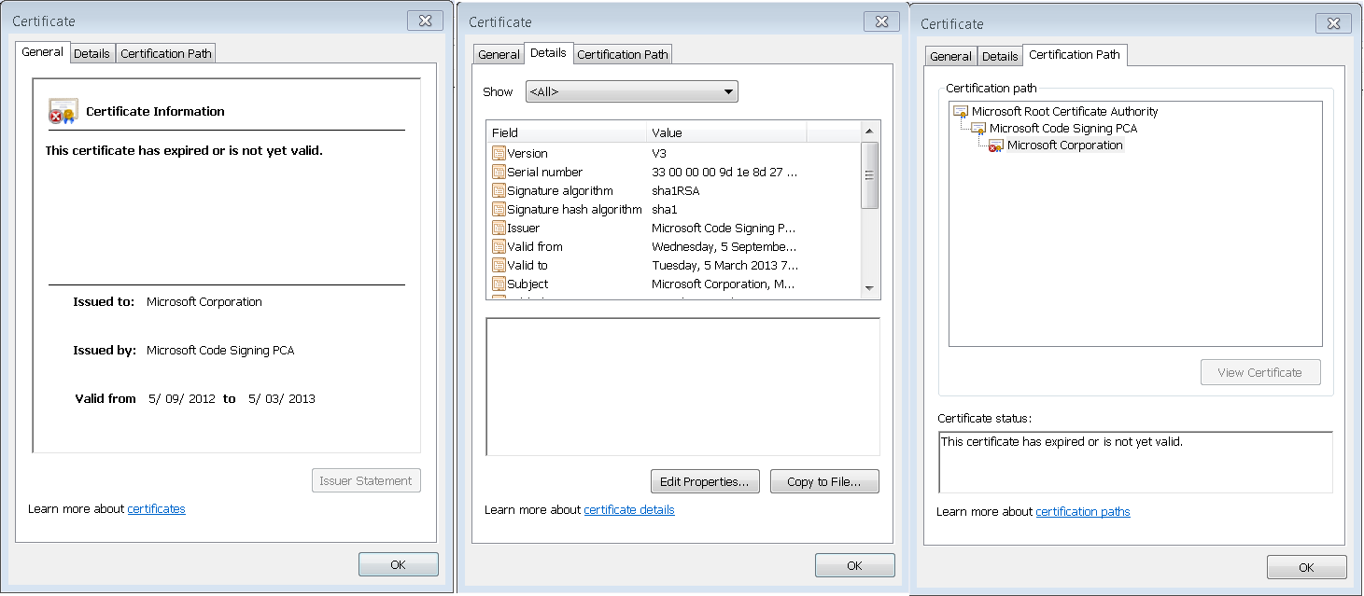Select Microsoft Corporation tree node
The image size is (1364, 596).
point(1065,145)
